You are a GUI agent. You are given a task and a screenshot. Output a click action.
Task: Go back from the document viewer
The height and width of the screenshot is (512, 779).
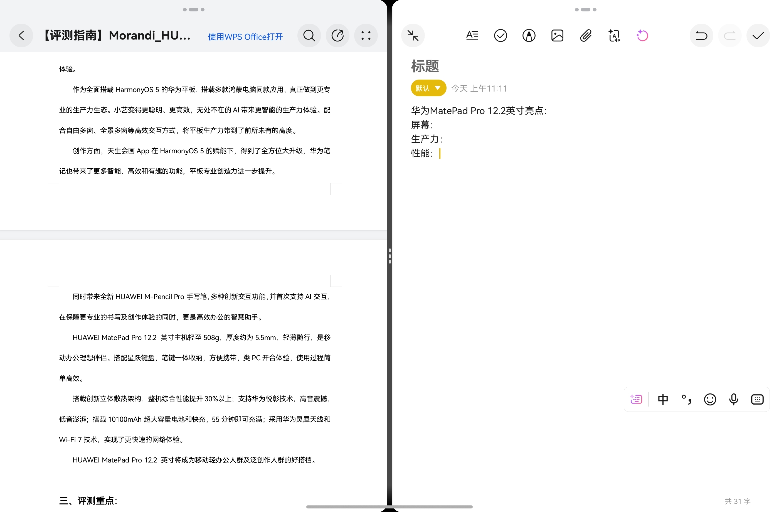click(21, 35)
